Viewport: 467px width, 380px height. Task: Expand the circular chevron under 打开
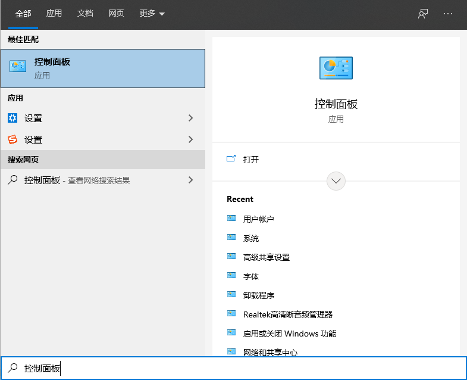(x=336, y=181)
